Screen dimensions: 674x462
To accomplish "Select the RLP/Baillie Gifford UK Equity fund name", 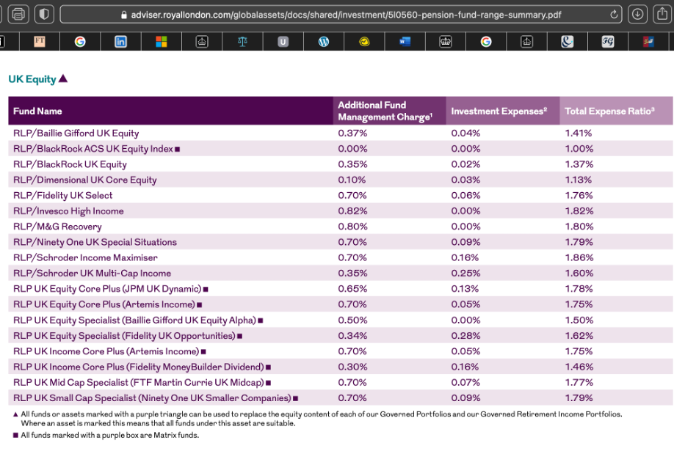I will (76, 133).
